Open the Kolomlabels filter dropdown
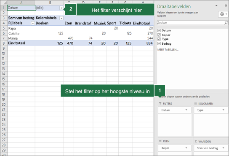Viewport: 229px width, 156px height. pyautogui.click(x=61, y=18)
